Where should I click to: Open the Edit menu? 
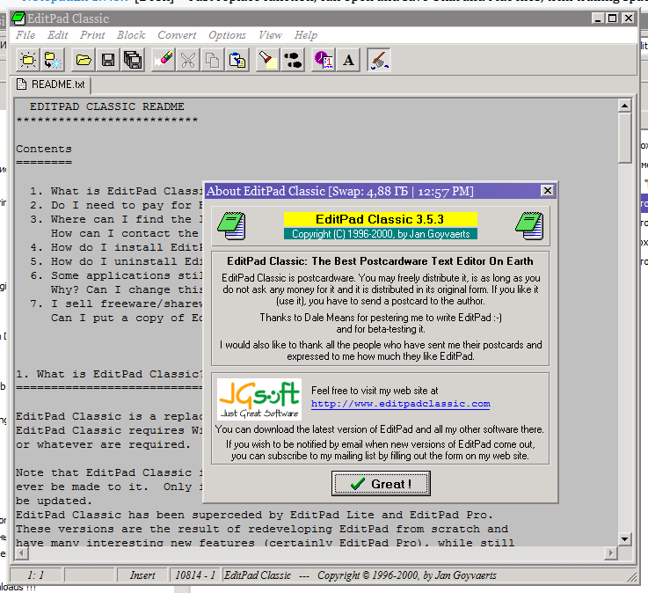point(57,35)
